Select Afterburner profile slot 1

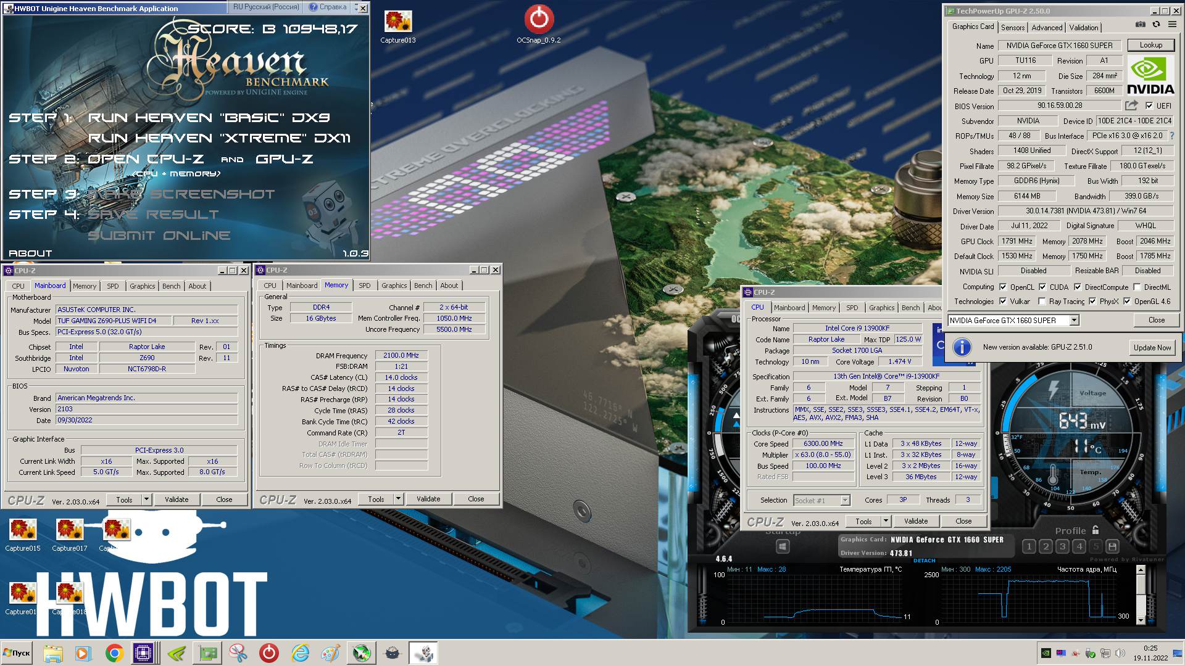point(1028,546)
